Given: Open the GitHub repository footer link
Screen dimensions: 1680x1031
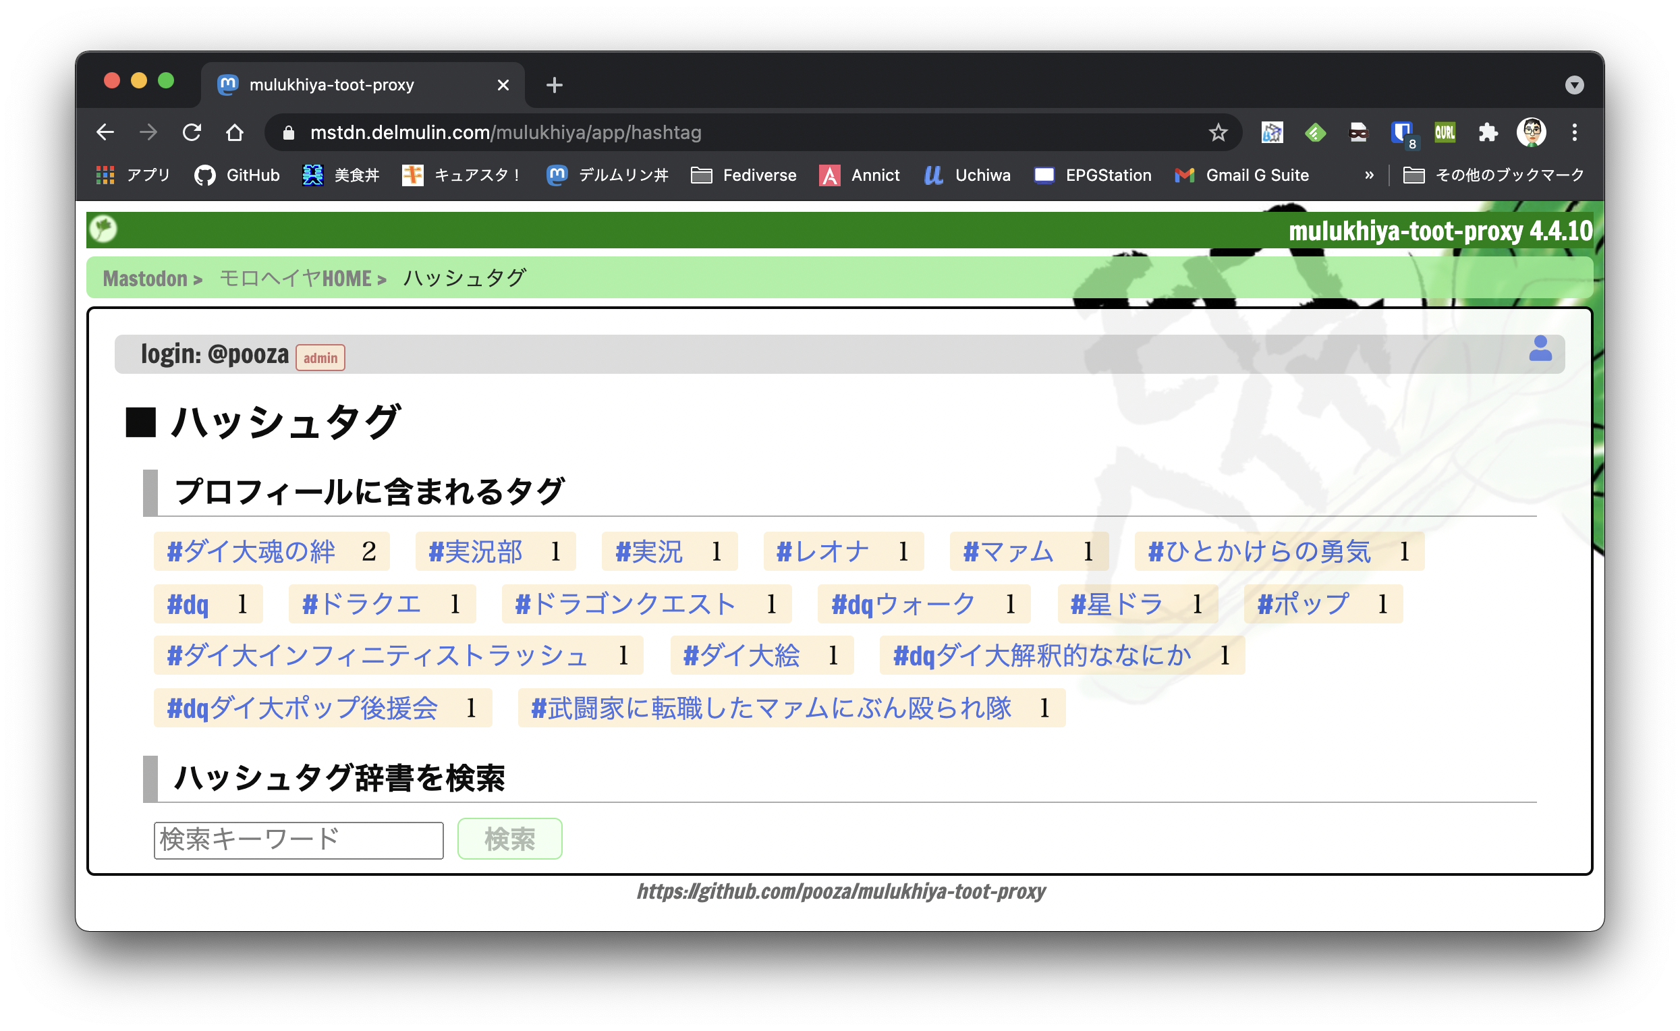Looking at the screenshot, I should [x=841, y=891].
